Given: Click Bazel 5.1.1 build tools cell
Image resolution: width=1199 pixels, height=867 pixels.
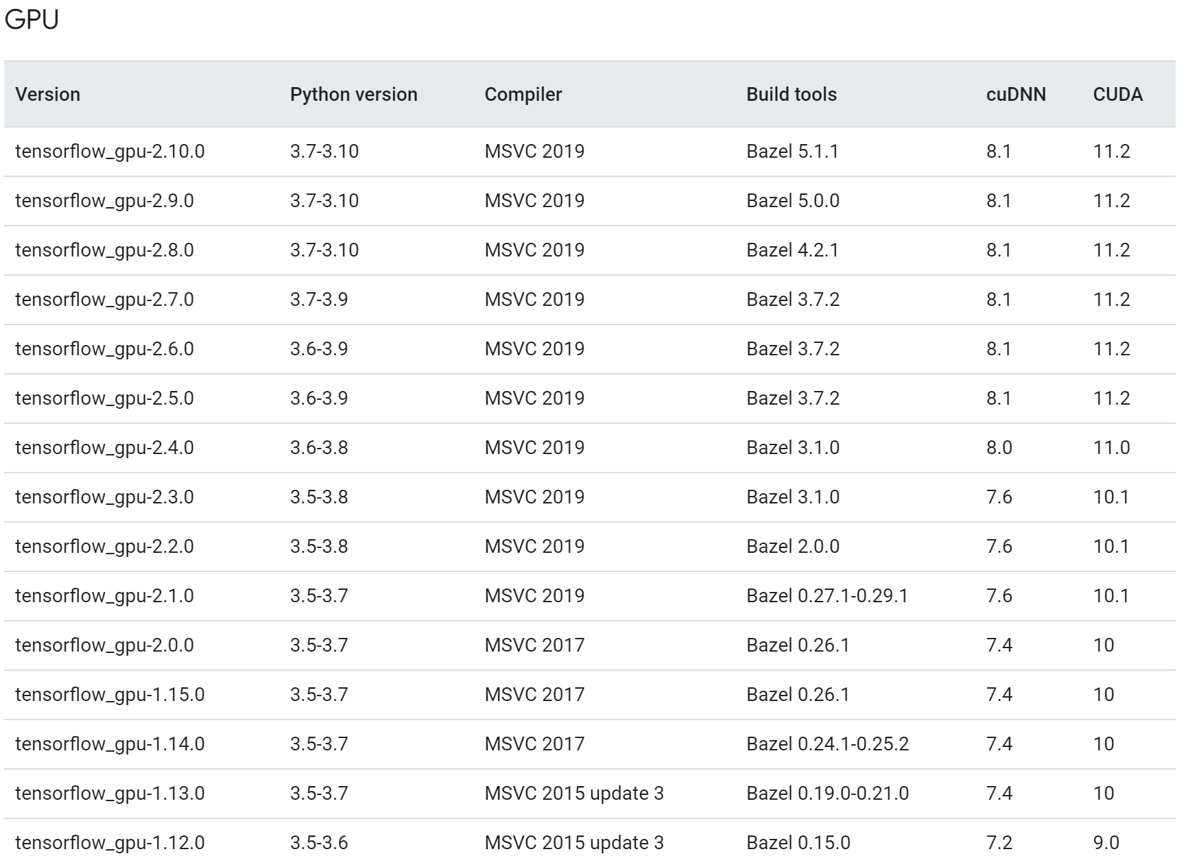Looking at the screenshot, I should click(x=792, y=152).
